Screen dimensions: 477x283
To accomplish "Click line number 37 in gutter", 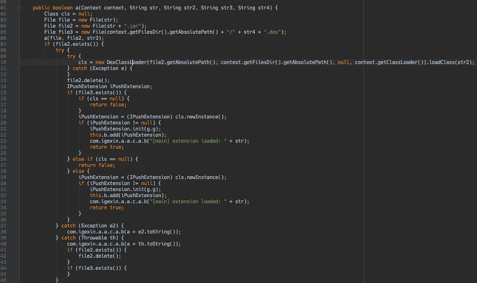I will pos(3,225).
